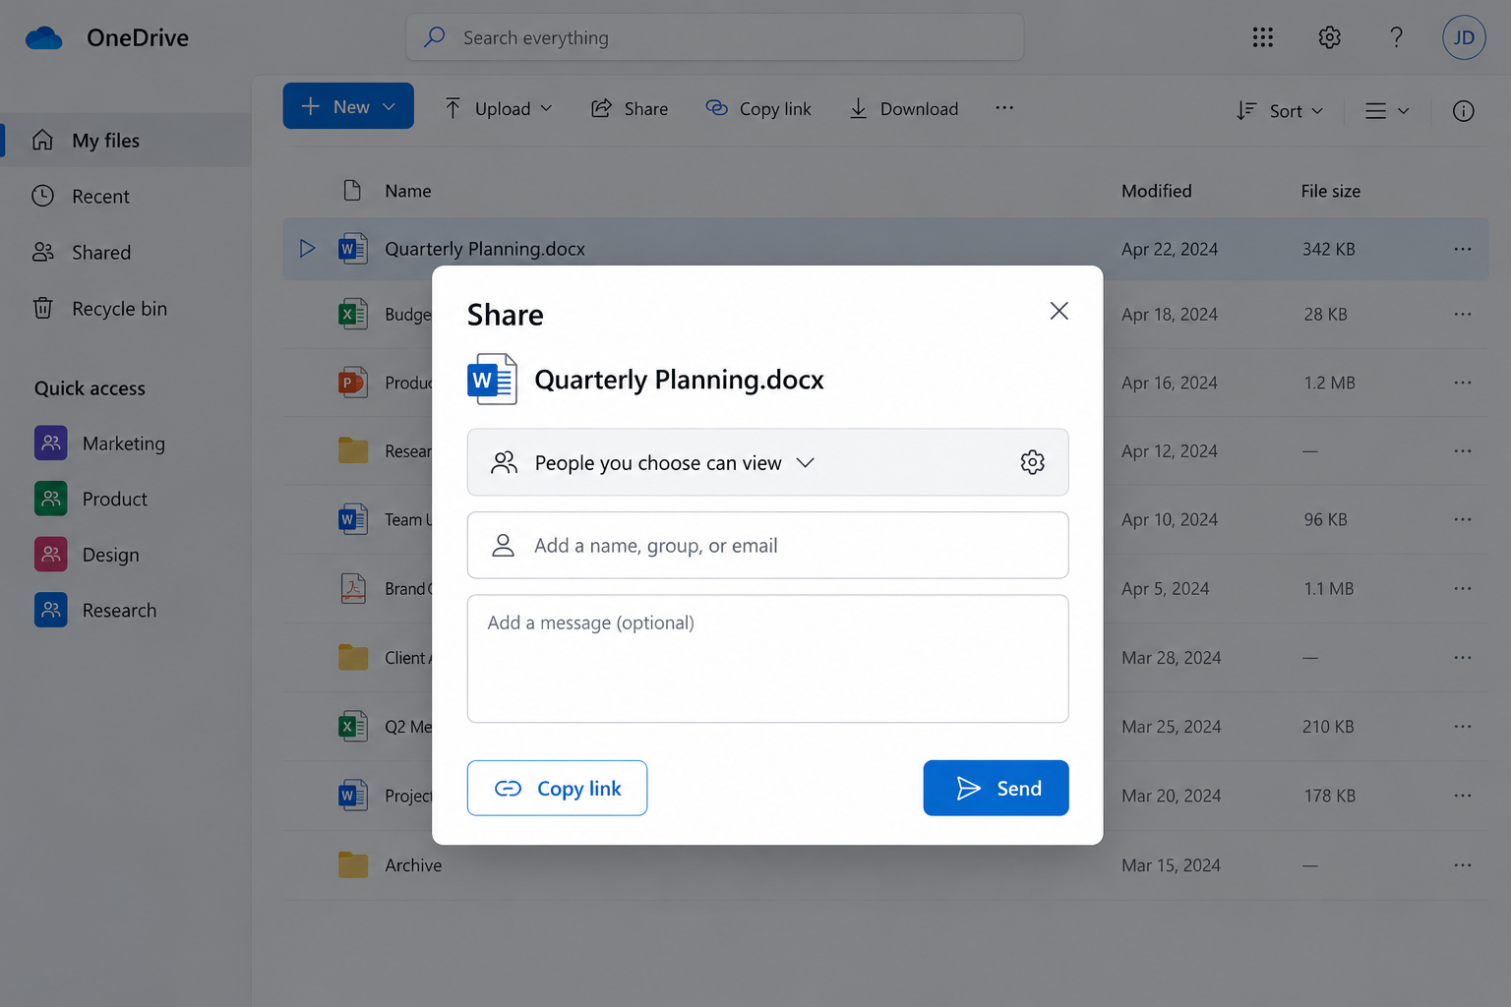
Task: Open the Recycle bin
Action: tap(99, 309)
